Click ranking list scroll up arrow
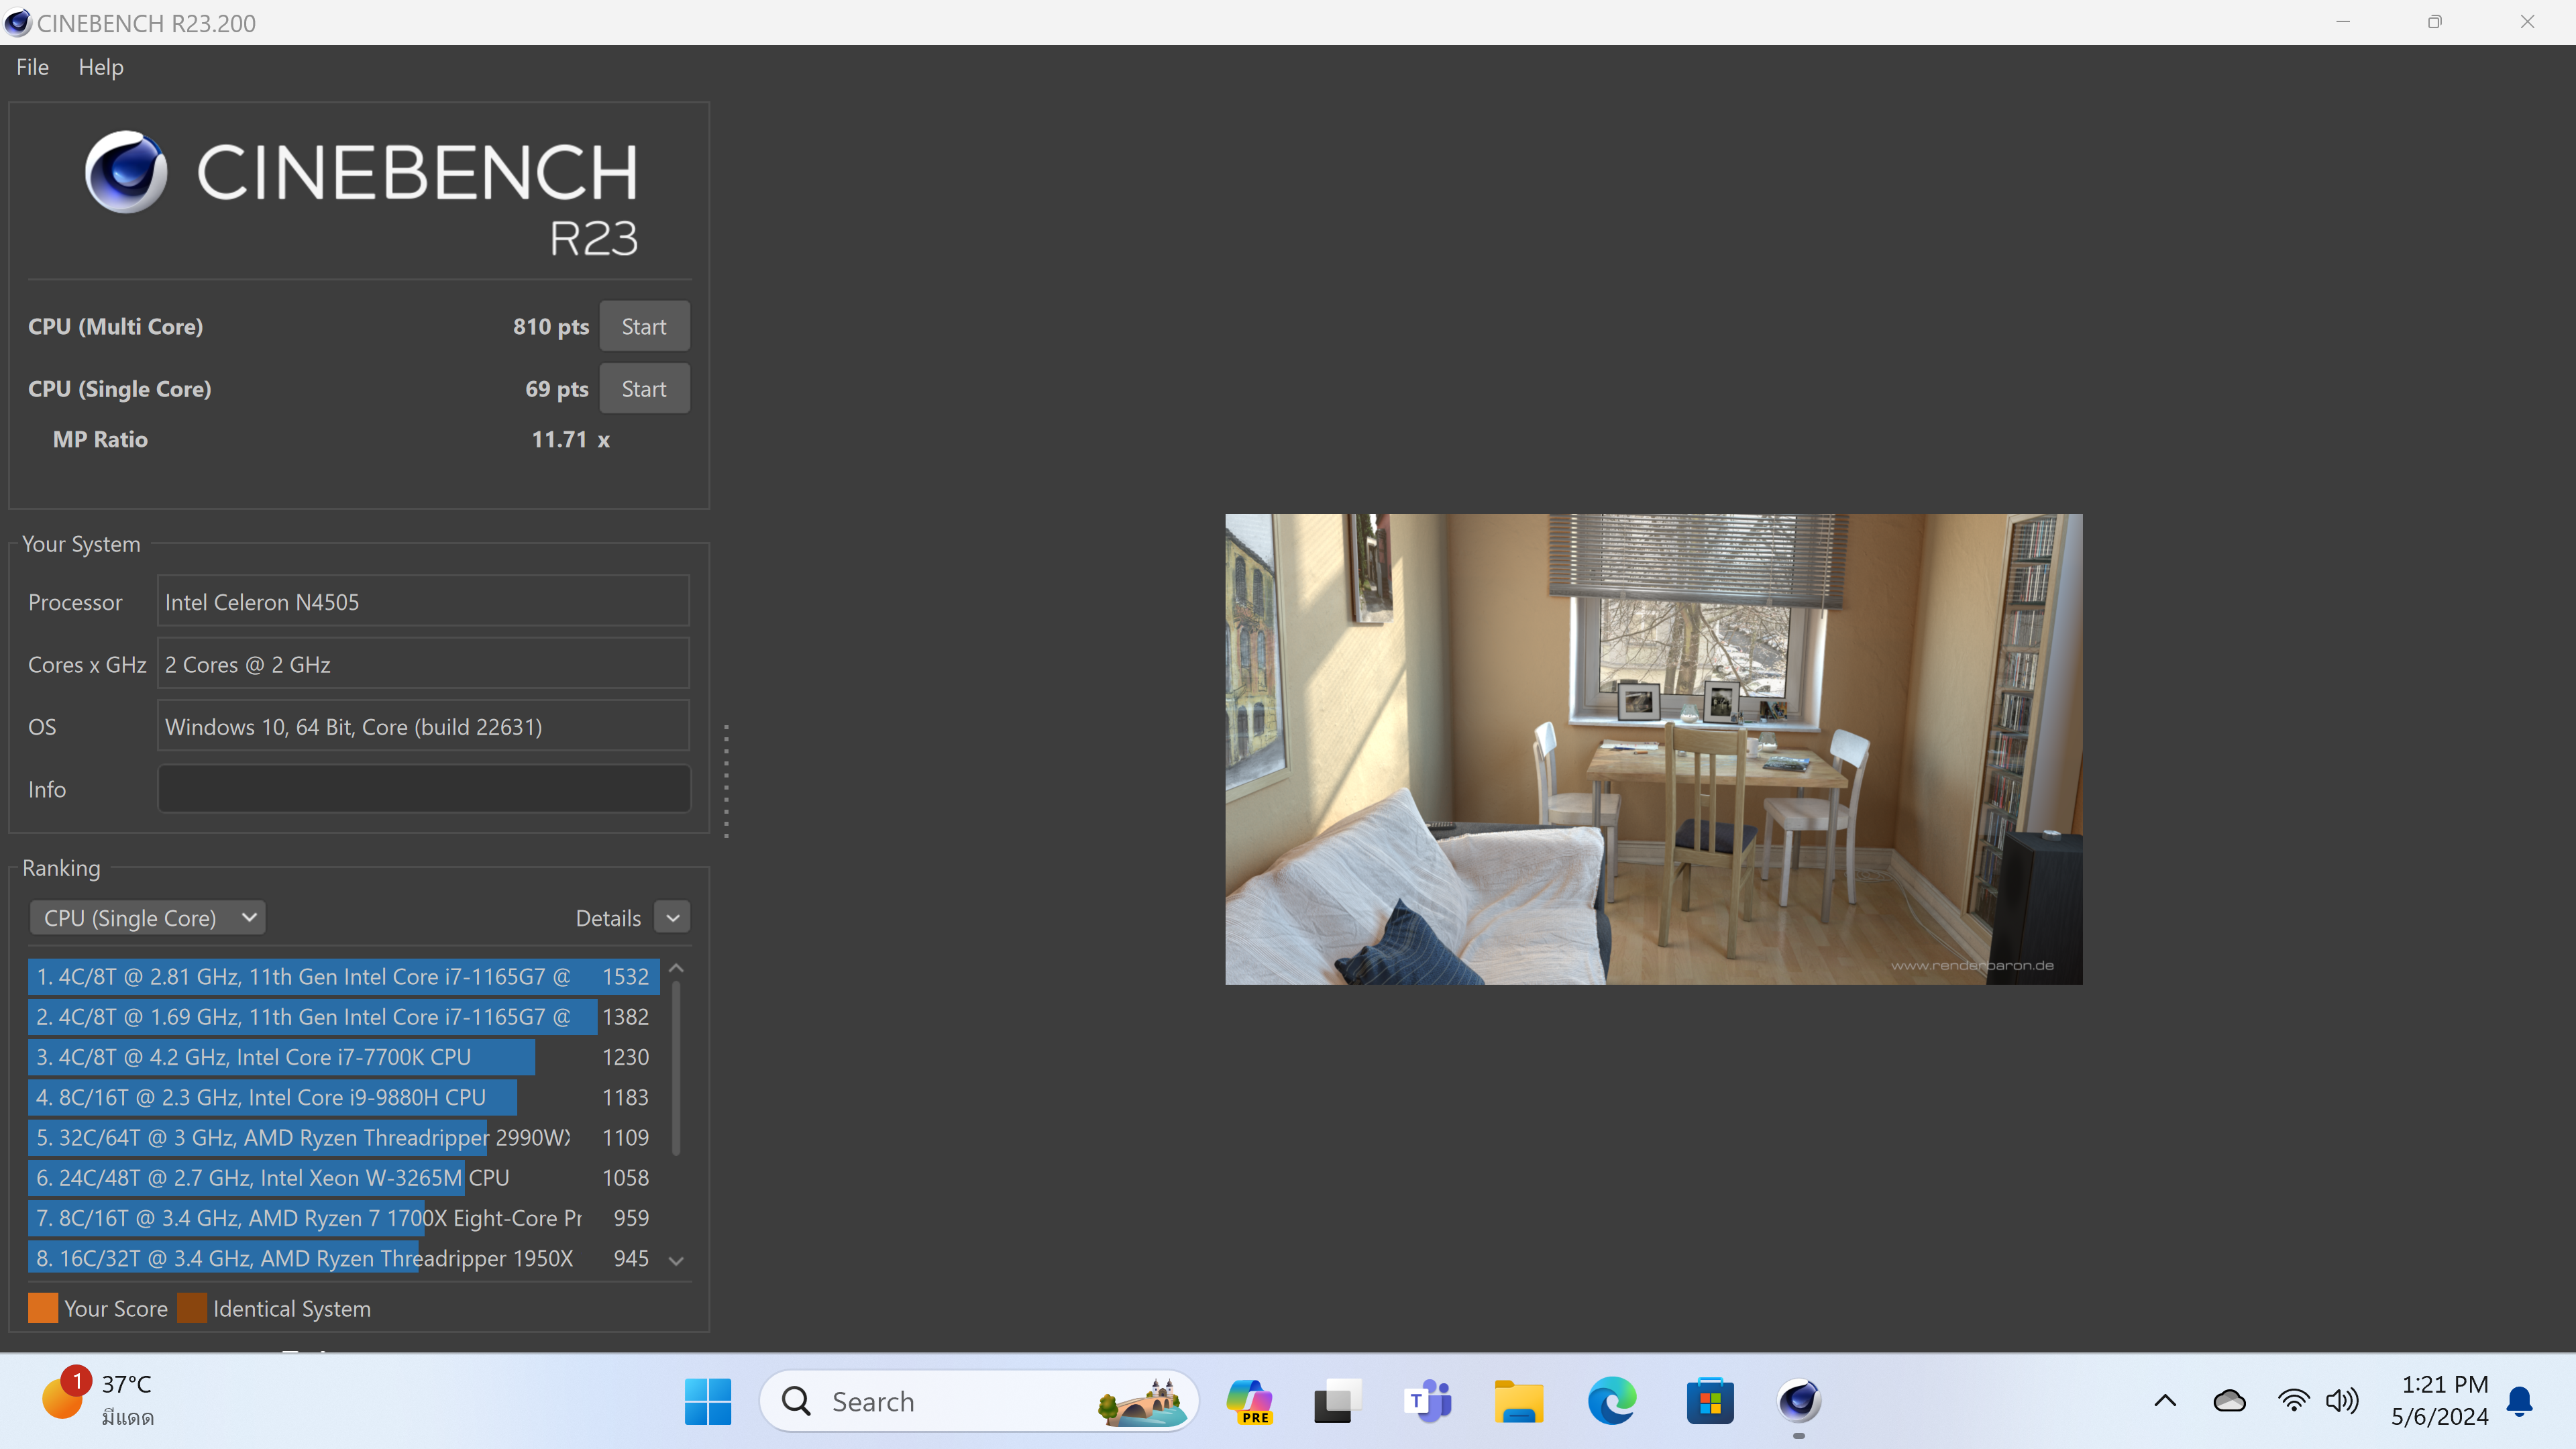The height and width of the screenshot is (1449, 2576). [676, 968]
